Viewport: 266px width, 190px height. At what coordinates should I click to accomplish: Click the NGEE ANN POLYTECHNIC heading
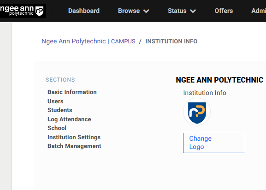[x=219, y=80]
